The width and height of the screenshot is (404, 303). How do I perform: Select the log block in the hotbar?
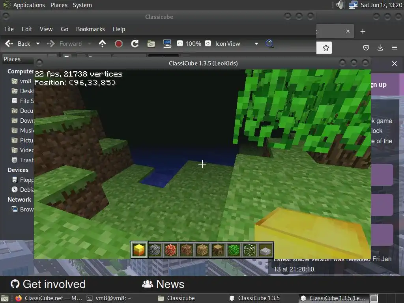[218, 250]
